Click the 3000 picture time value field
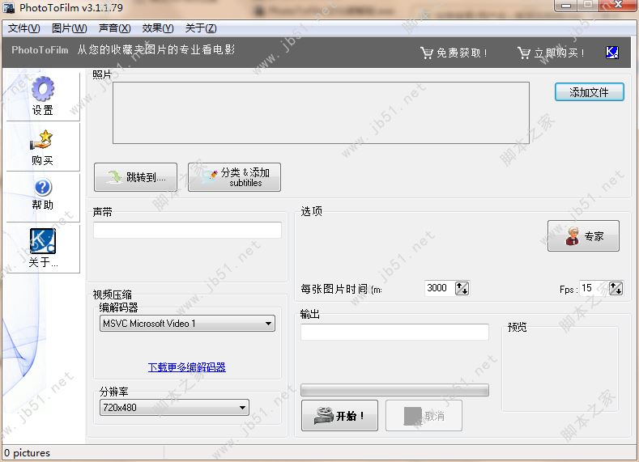Viewport: 639px width, 462px height. (x=439, y=288)
